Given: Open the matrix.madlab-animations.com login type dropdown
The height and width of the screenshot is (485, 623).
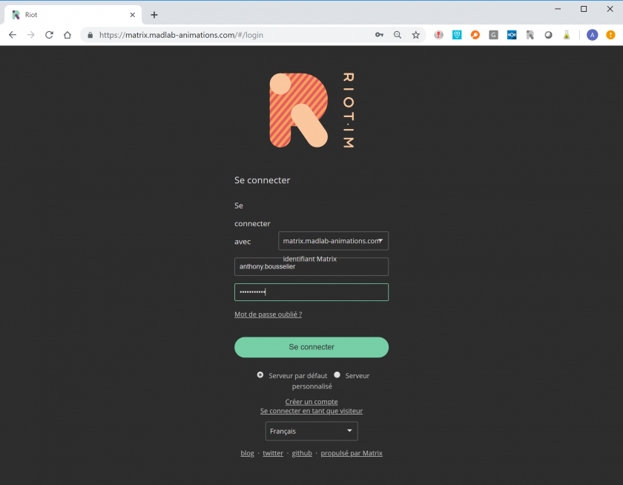Looking at the screenshot, I should pos(333,241).
